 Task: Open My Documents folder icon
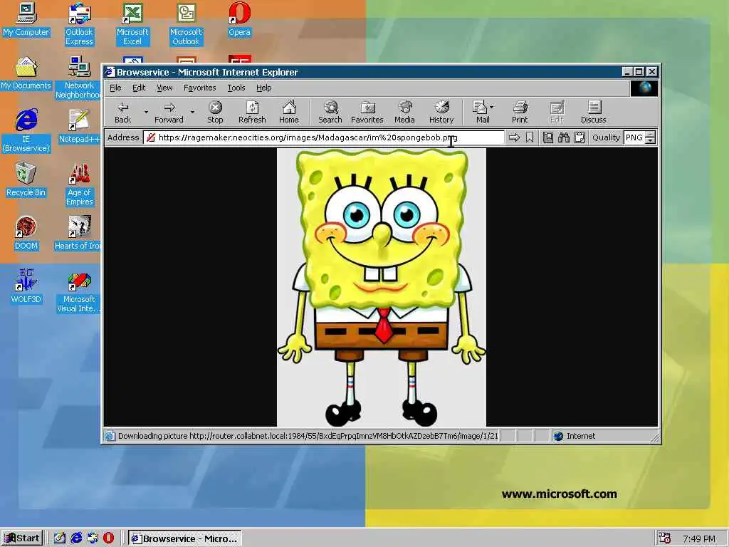[x=26, y=73]
